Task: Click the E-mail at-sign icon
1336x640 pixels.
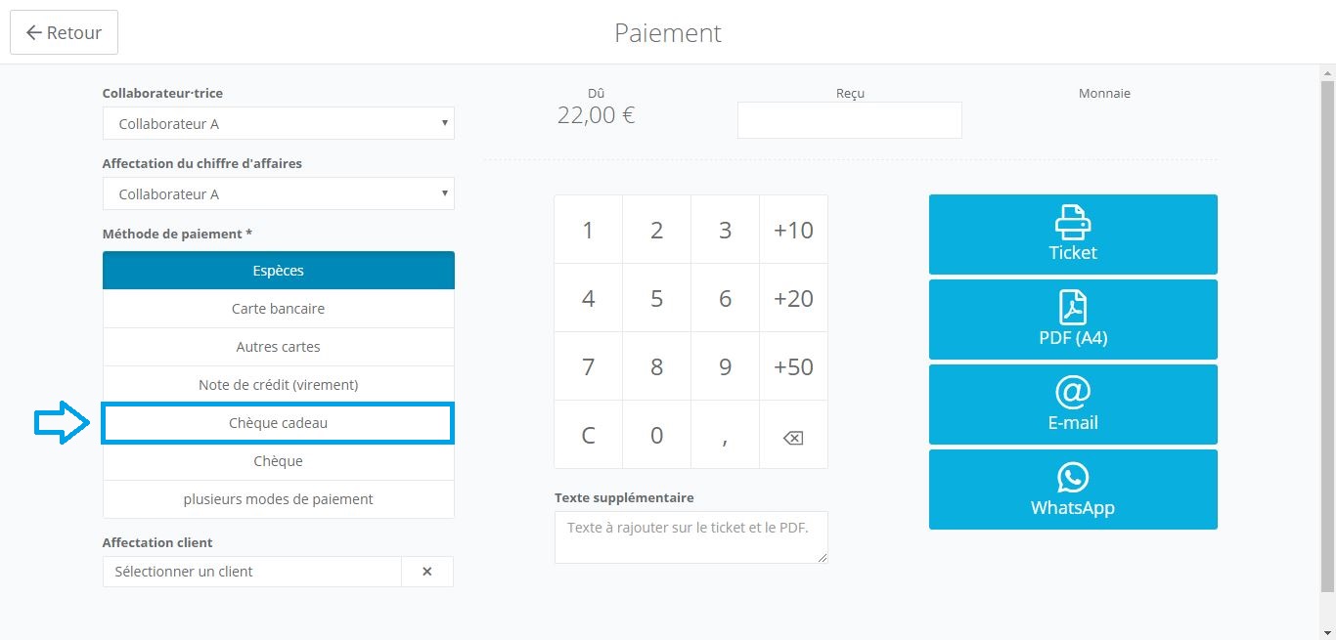Action: pyautogui.click(x=1073, y=392)
